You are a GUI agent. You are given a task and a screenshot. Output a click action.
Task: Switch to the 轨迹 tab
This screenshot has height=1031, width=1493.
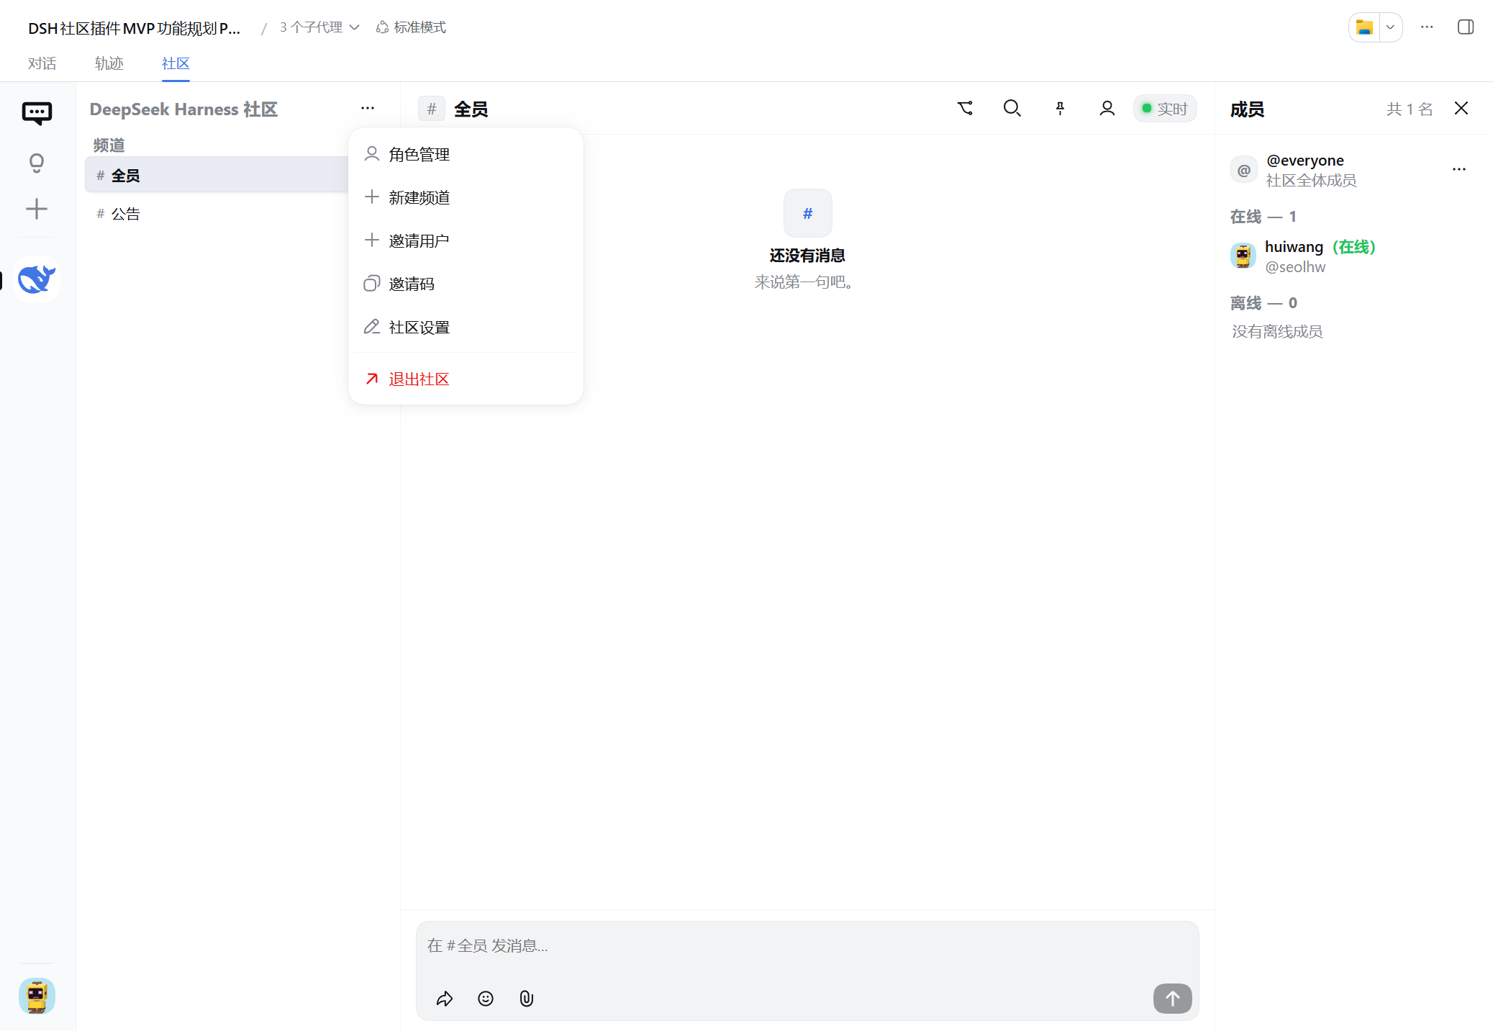click(x=109, y=63)
